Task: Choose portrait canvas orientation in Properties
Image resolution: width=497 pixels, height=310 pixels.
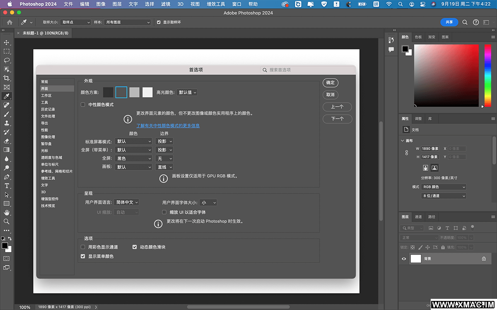Action: [425, 168]
